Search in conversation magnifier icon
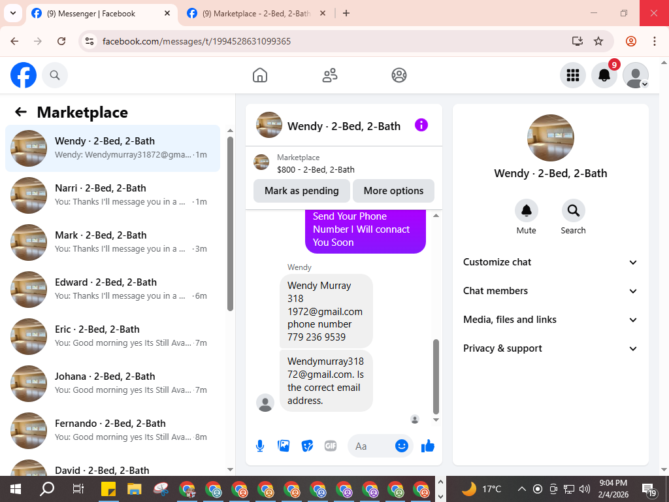The height and width of the screenshot is (502, 669). 573,210
